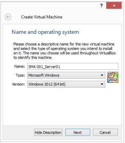Open the help question mark
125x143 pixels.
(102, 5)
